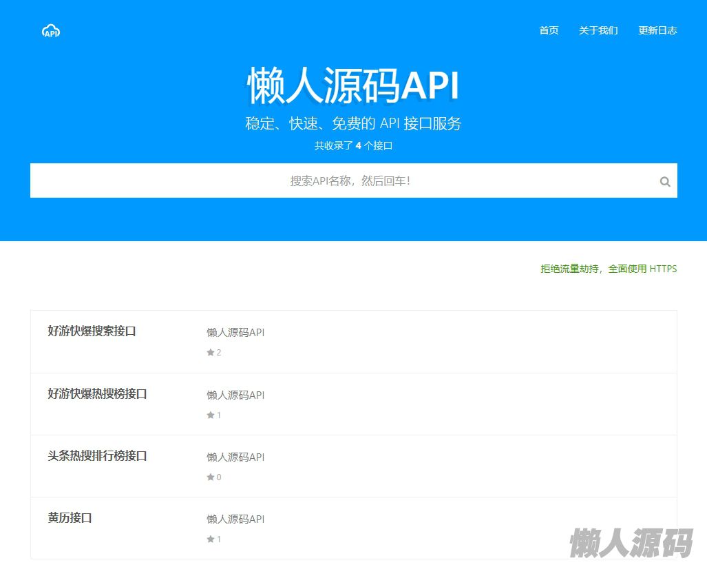This screenshot has width=707, height=567.
Task: Go to the 首页 navigation item
Action: [x=549, y=30]
